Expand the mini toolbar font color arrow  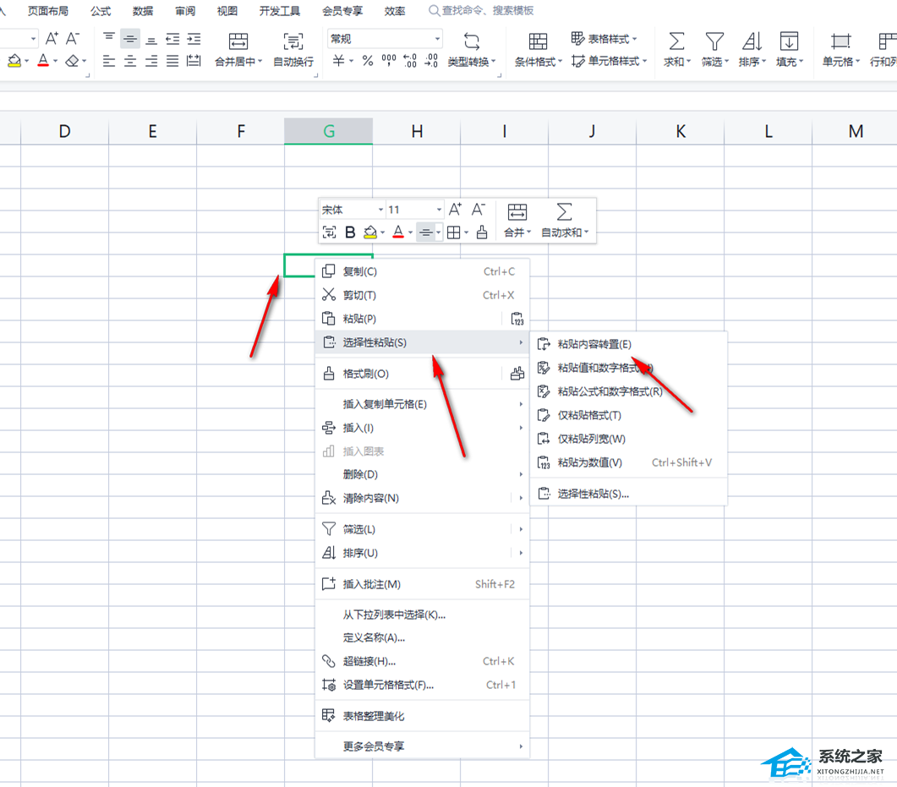[410, 232]
